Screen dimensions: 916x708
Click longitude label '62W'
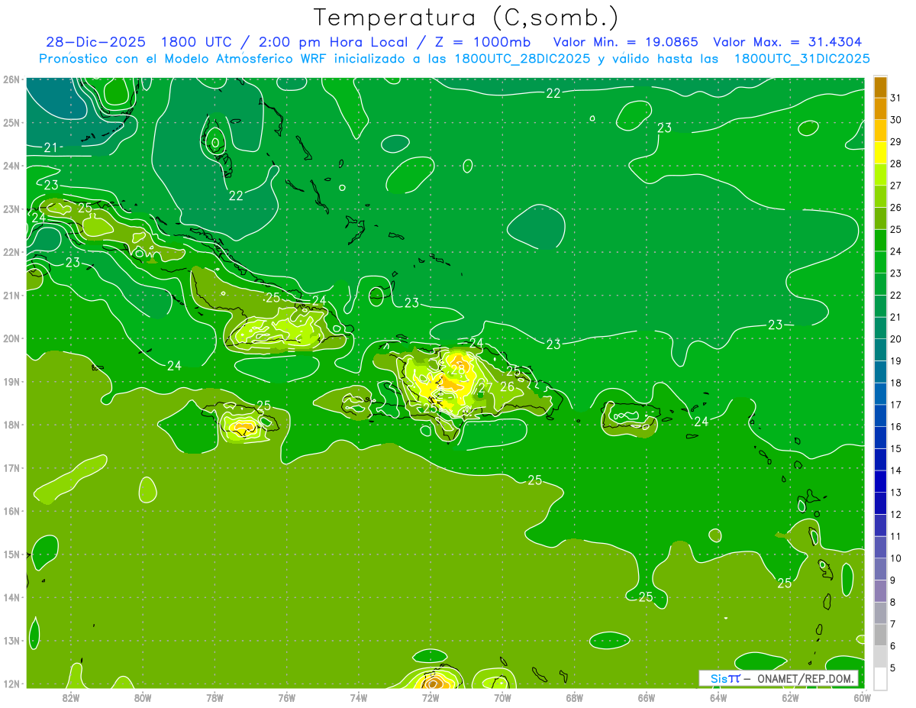click(x=790, y=697)
